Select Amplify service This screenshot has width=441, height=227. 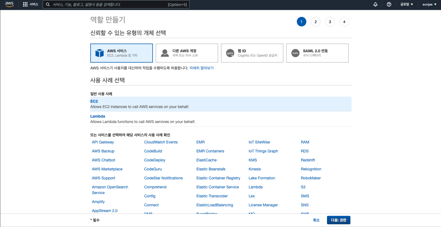[98, 202]
